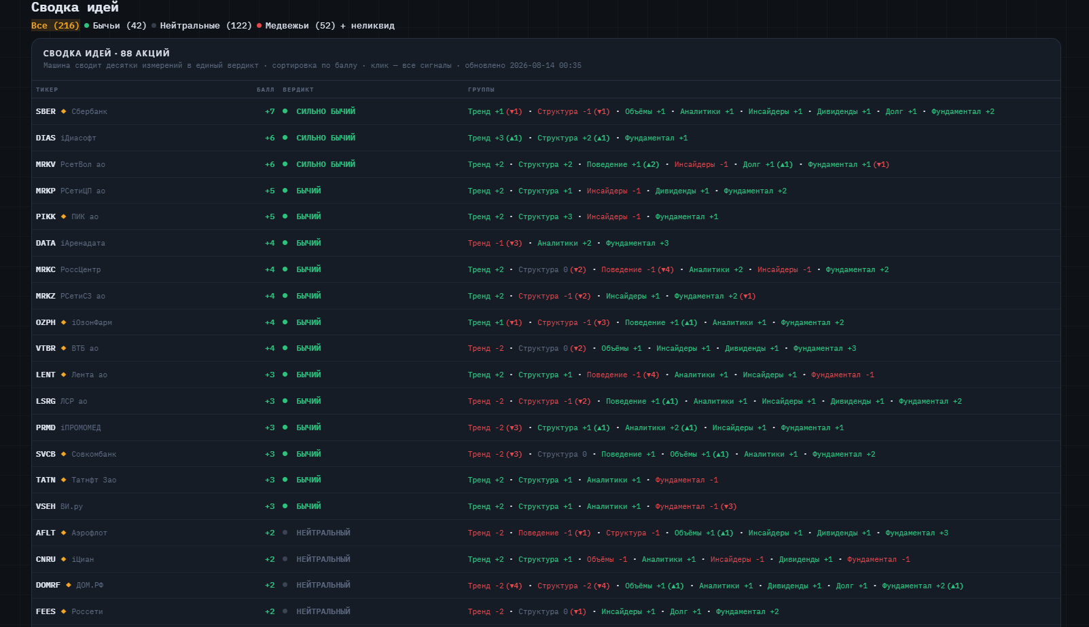The height and width of the screenshot is (627, 1089).
Task: Click НЕЙТРАЛЬНЫЙ verdict in AFLT row
Action: click(323, 533)
